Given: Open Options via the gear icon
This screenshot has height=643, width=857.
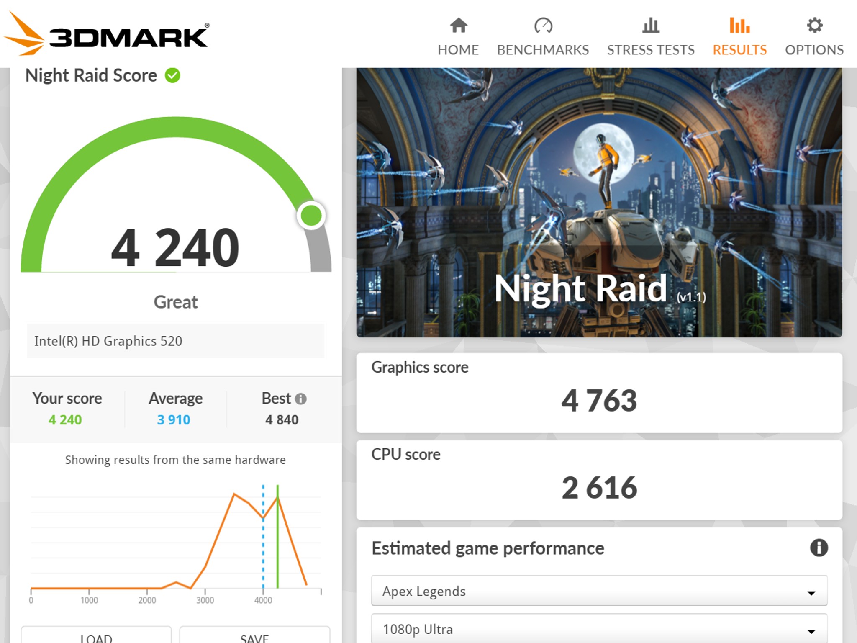Looking at the screenshot, I should pos(814,26).
